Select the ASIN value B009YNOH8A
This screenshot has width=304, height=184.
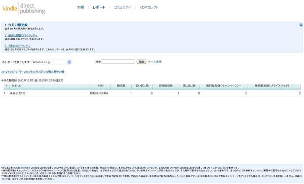[x=99, y=93]
